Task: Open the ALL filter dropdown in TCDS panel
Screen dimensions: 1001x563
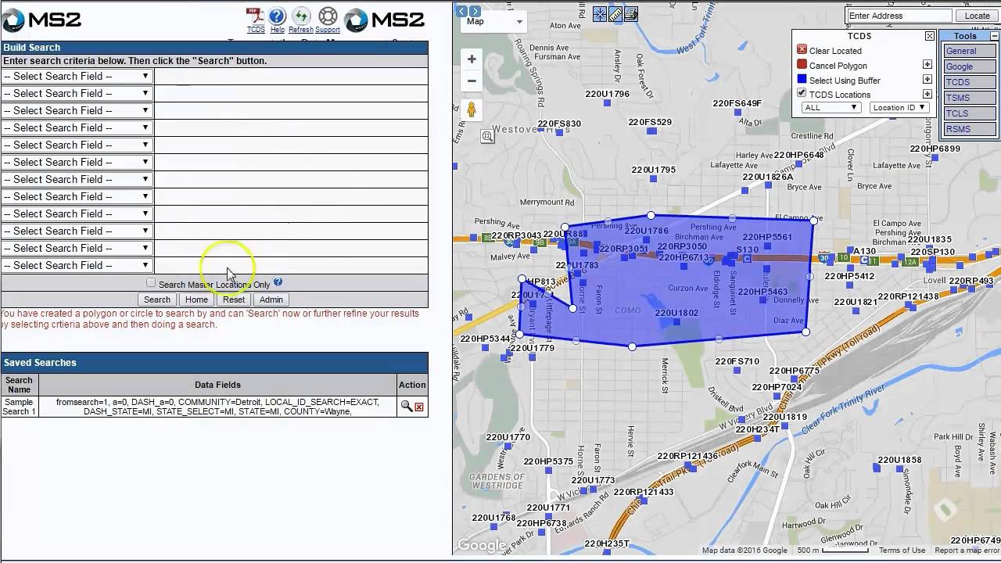Action: [x=831, y=107]
